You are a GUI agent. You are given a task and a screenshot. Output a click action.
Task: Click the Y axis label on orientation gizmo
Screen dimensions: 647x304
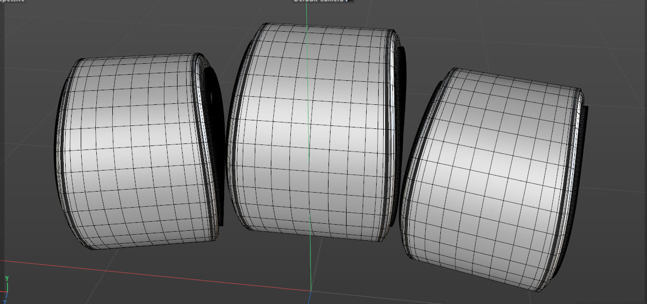(7, 278)
